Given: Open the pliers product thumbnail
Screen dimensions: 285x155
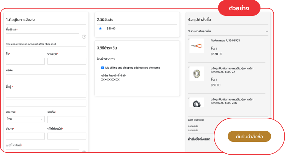Looking at the screenshot, I should coord(197,46).
